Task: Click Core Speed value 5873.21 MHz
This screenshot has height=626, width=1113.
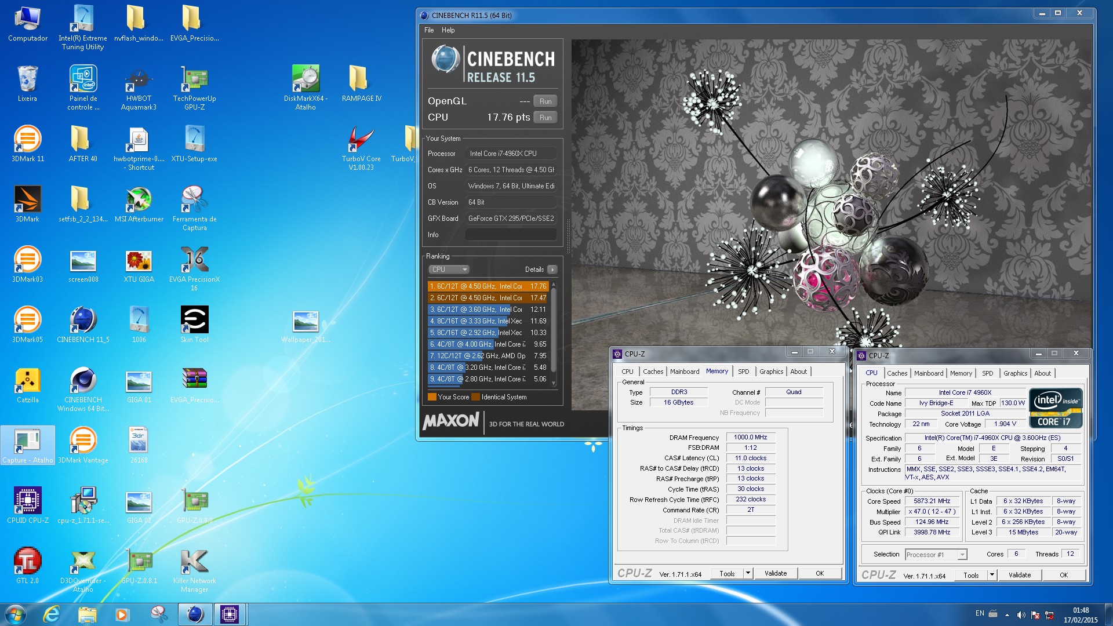Action: click(932, 501)
